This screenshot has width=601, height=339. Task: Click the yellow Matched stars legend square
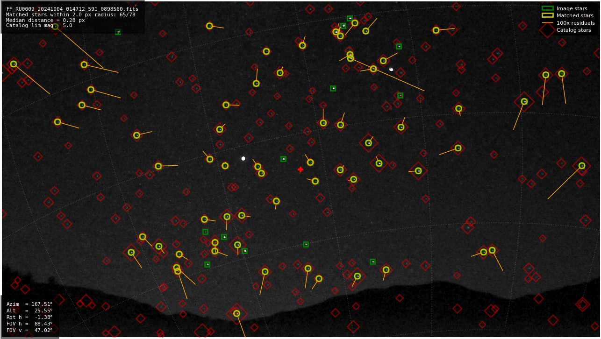(547, 15)
